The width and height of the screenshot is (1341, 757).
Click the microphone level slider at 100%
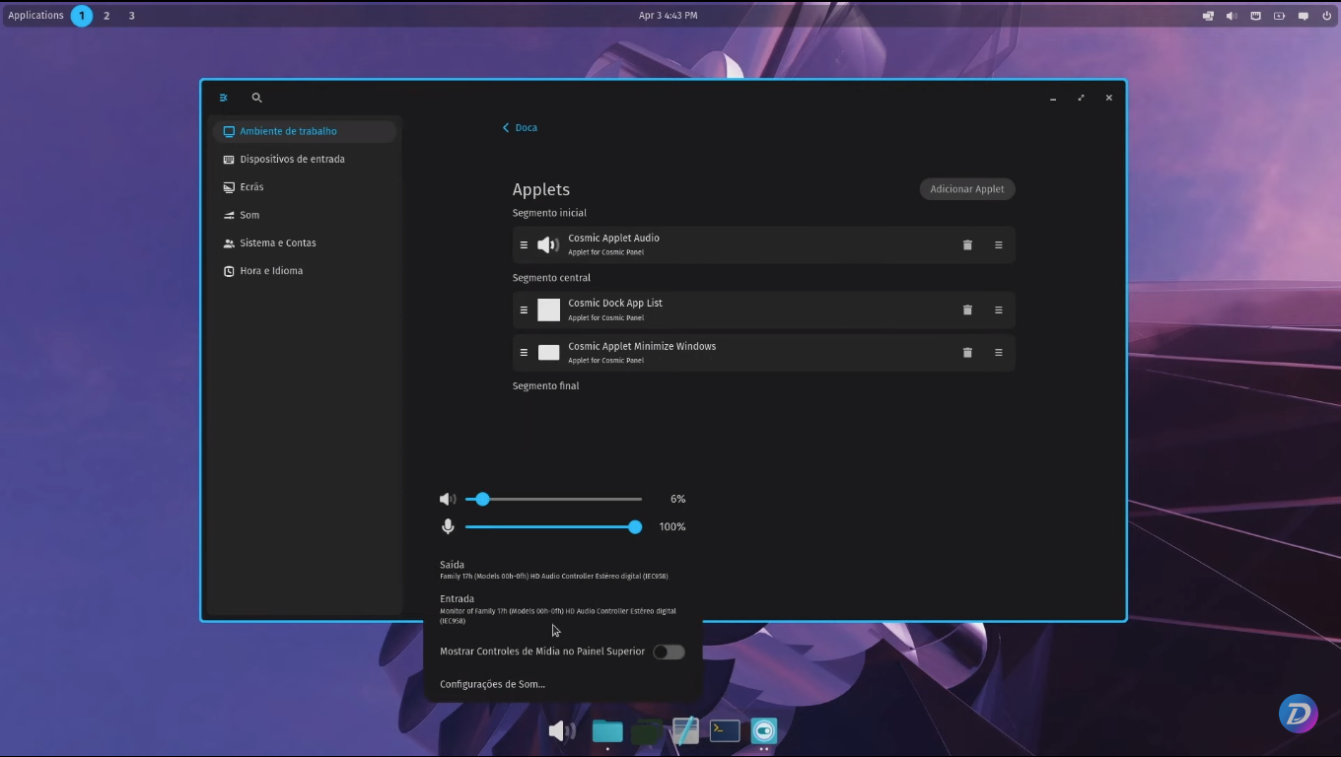point(553,526)
